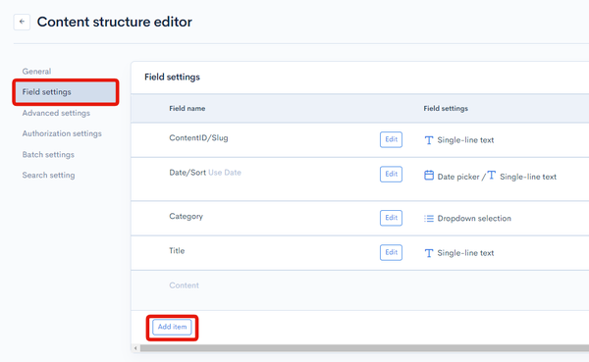Edit the Title field
This screenshot has height=362, width=589.
391,252
